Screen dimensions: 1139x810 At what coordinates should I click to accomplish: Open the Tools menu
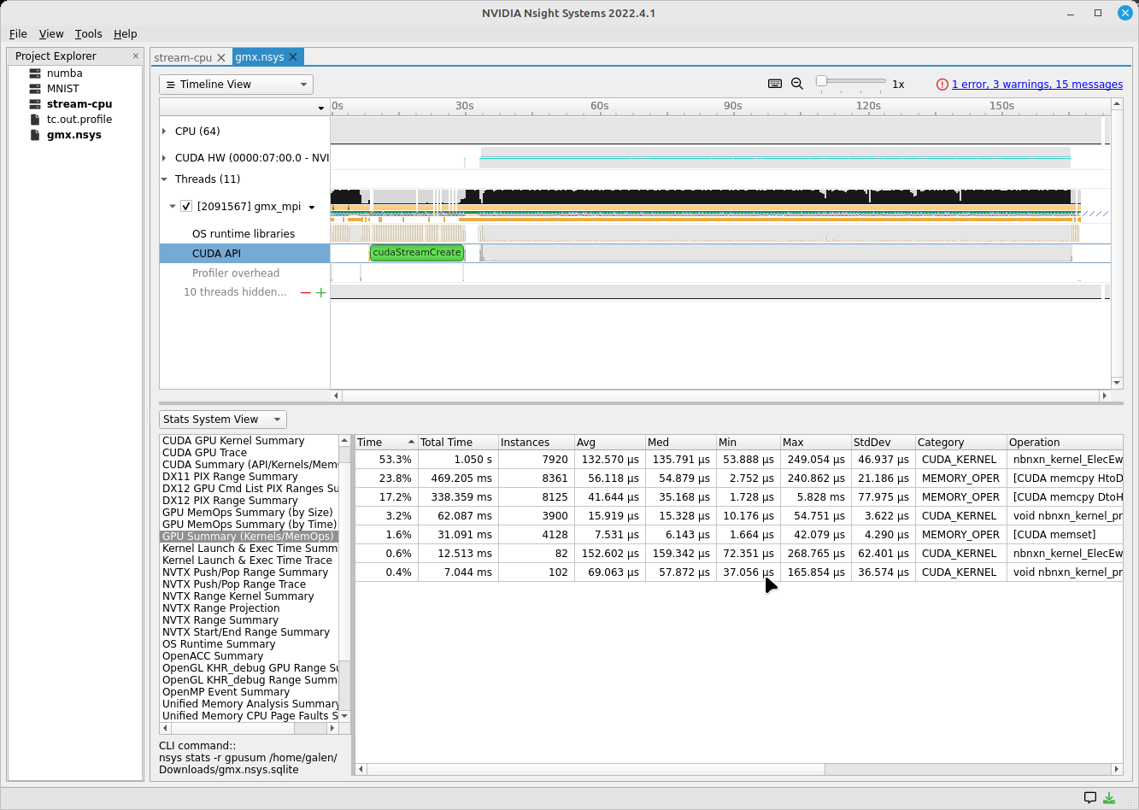[88, 34]
